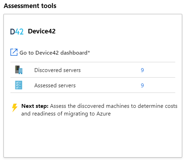Click the Device42 tool title

(x=42, y=31)
